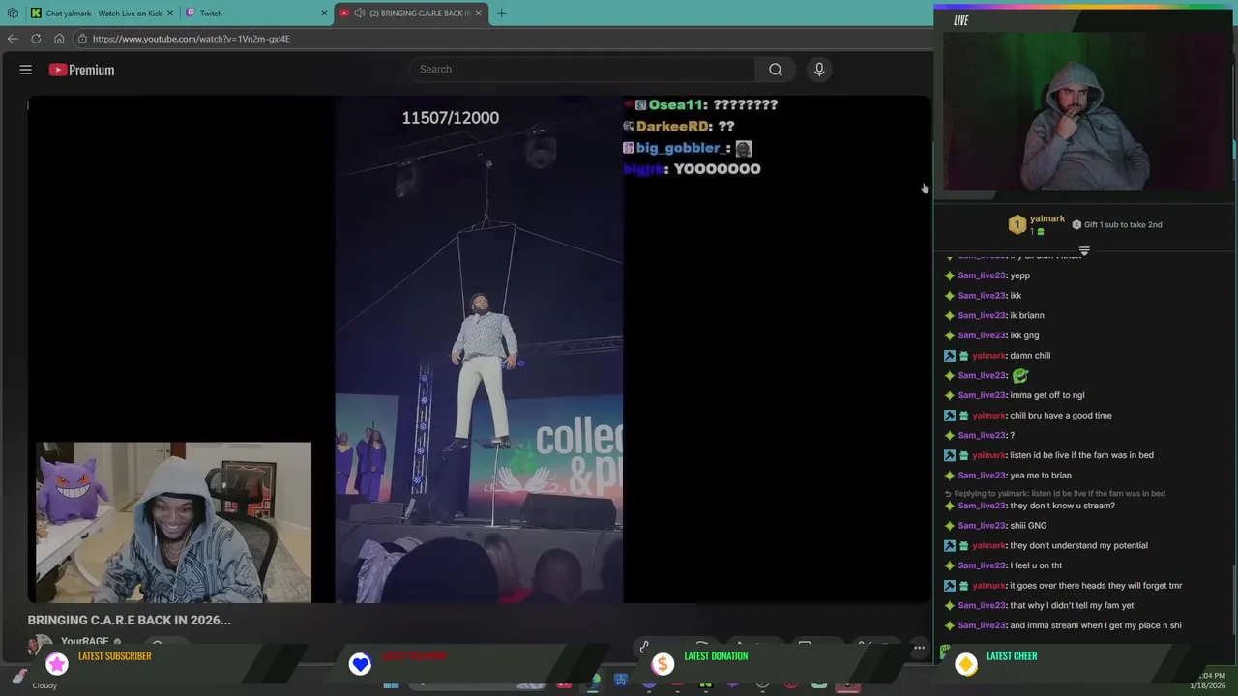The width and height of the screenshot is (1238, 696).
Task: Go to YouTube Premium home logo
Action: 81,70
